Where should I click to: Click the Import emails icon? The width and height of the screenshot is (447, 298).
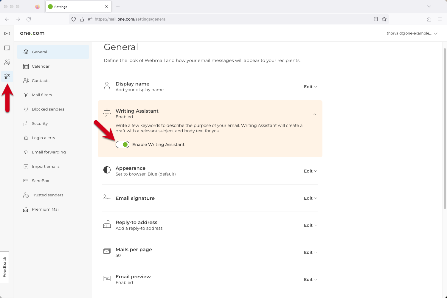(26, 166)
